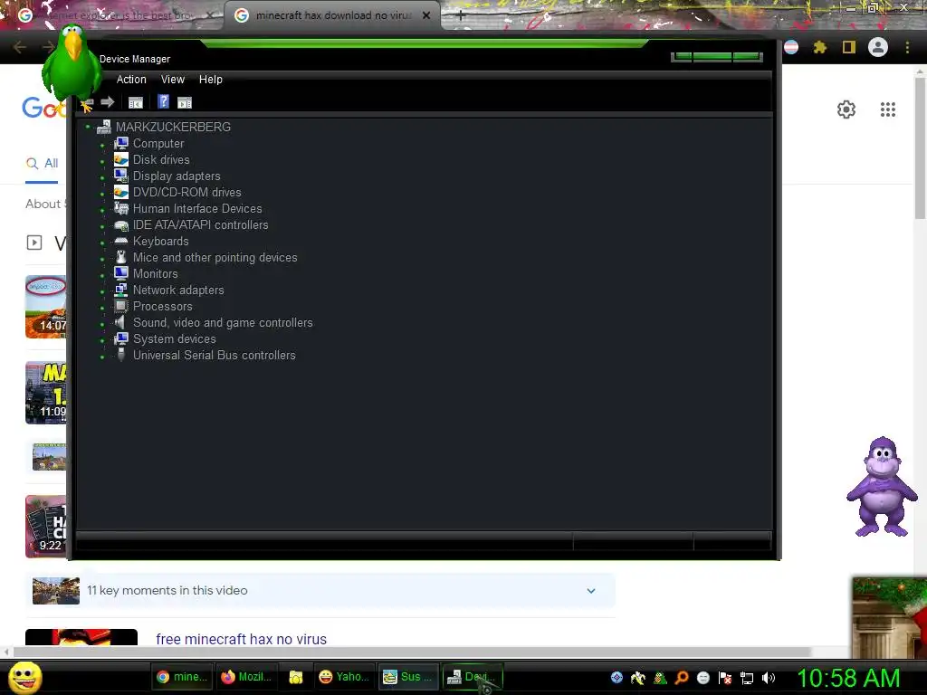Click the action pane toolbar icon after Help icon
Image resolution: width=927 pixels, height=695 pixels.
185,103
